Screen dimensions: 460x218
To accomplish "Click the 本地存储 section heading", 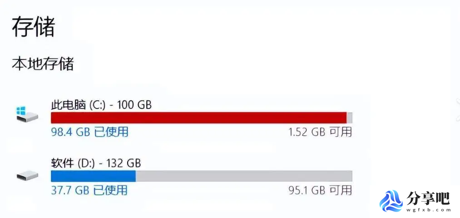I will click(x=43, y=64).
